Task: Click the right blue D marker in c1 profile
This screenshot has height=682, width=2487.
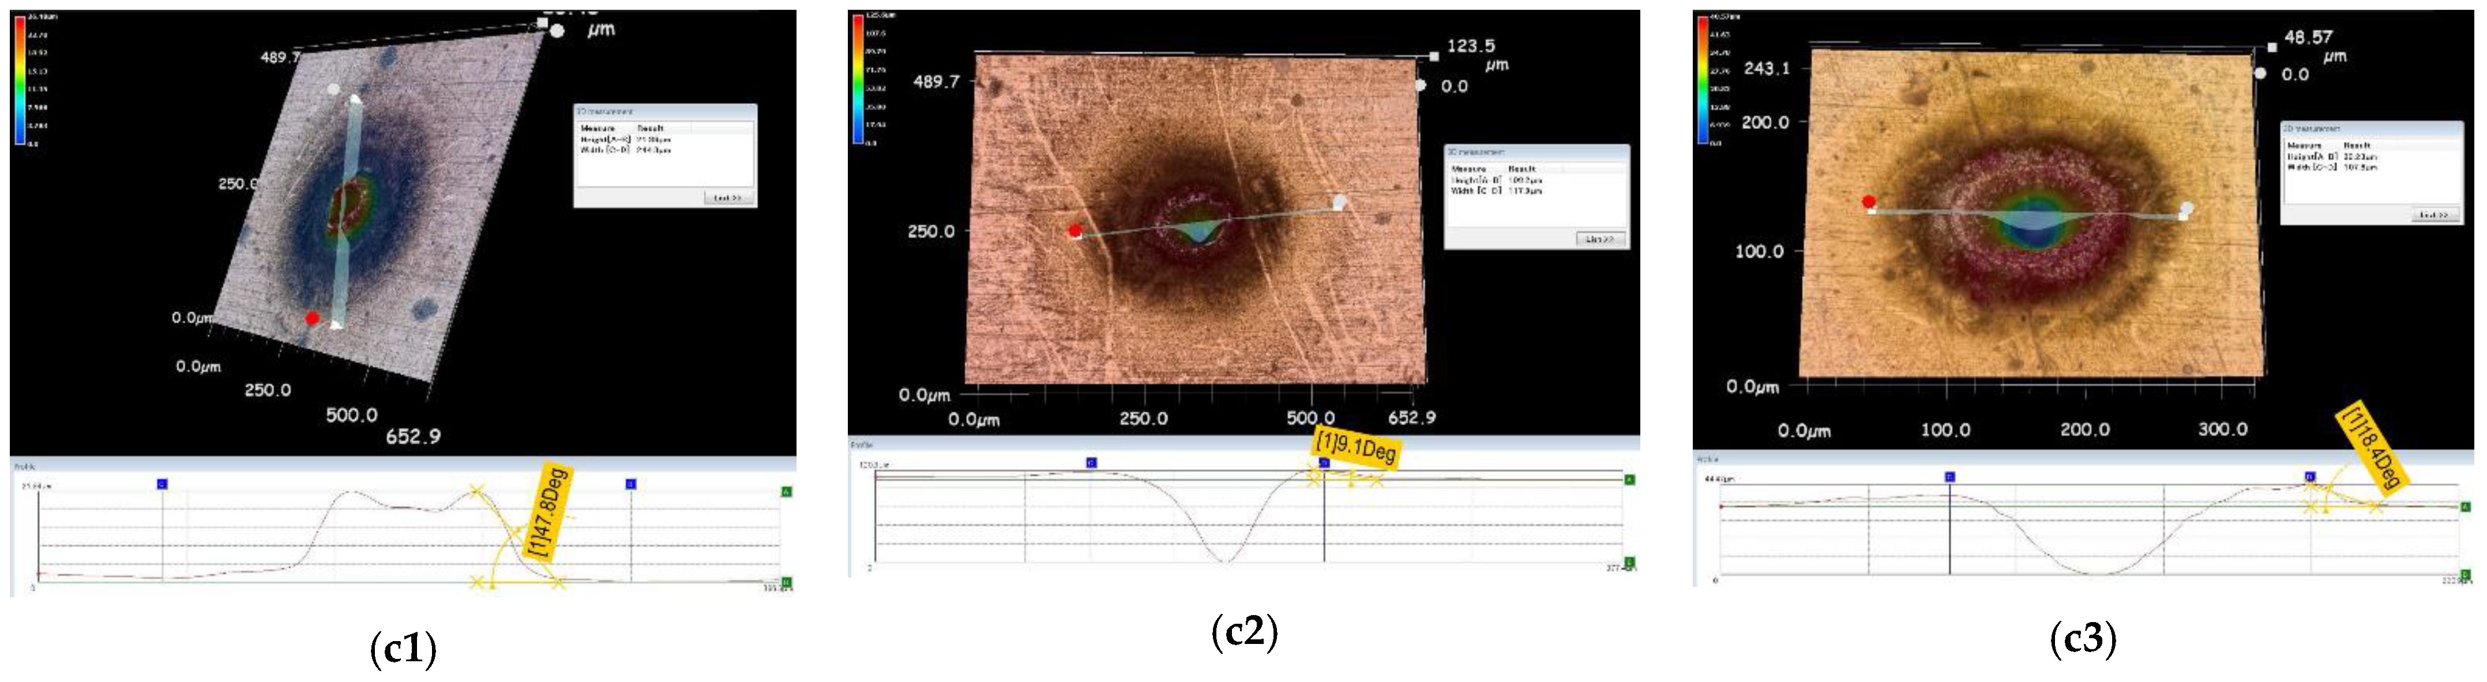Action: tap(630, 483)
